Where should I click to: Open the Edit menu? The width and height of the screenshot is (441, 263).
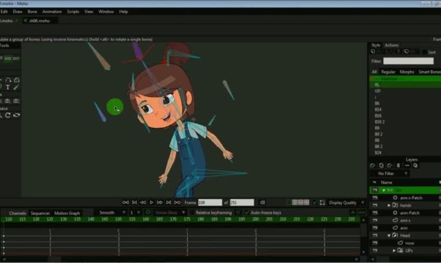point(4,12)
